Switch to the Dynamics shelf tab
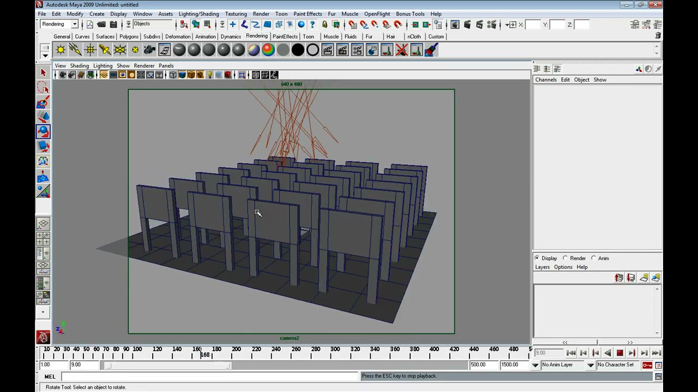 tap(231, 36)
